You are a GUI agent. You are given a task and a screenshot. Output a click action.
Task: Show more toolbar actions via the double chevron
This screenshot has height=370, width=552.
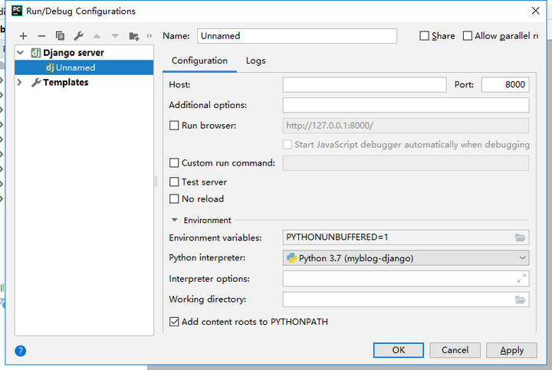point(149,35)
